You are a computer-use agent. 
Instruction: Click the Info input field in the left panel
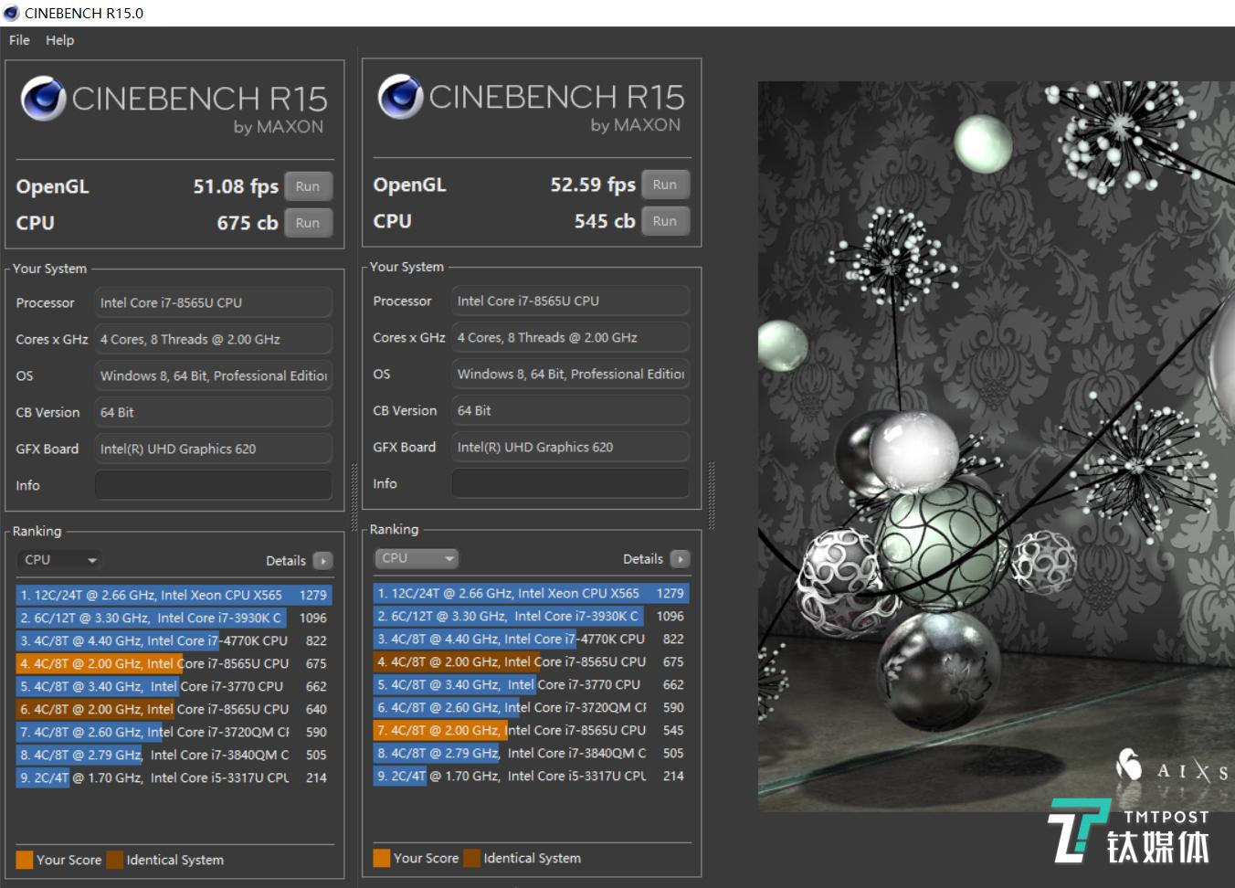tap(212, 484)
